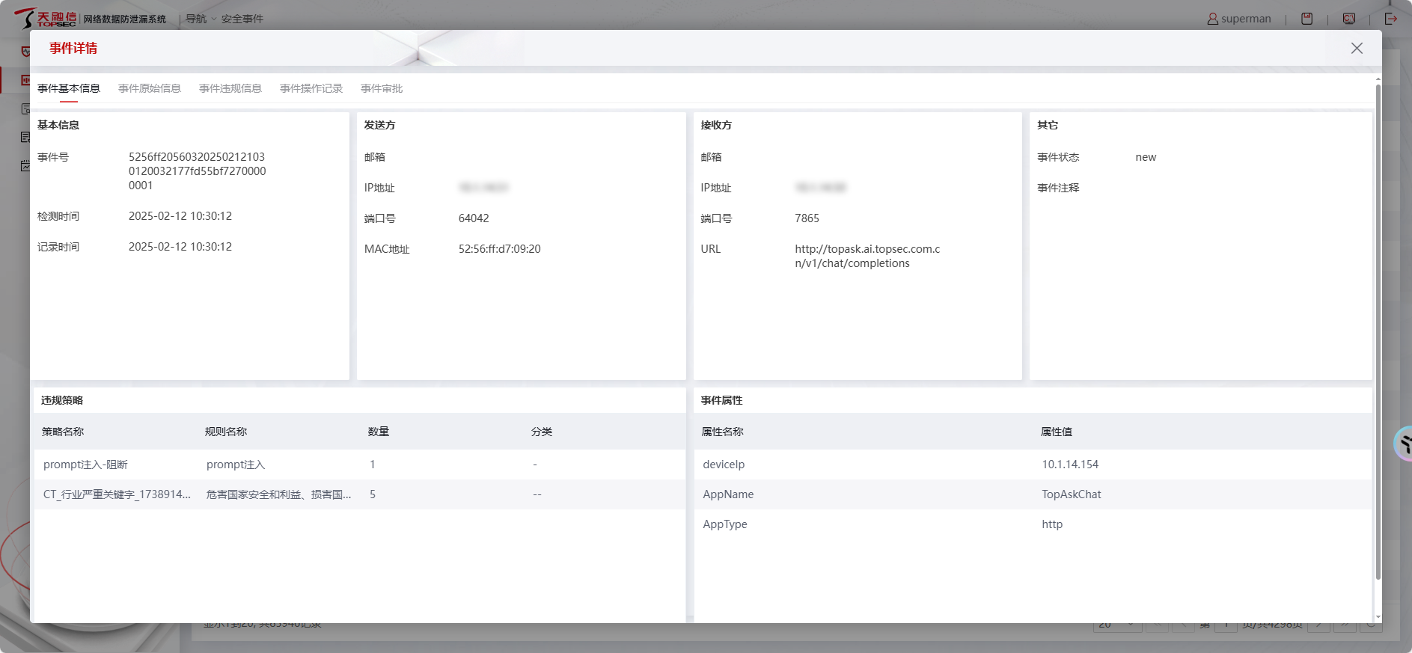Click the floating assistant icon at right edge

pos(1404,444)
